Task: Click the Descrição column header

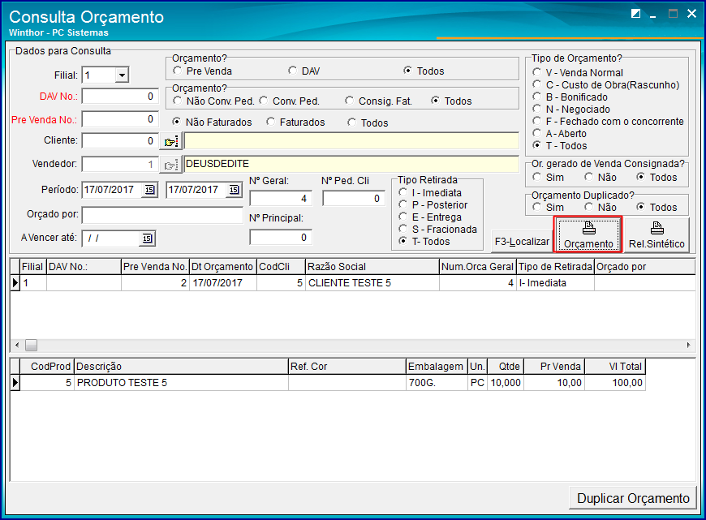Action: pyautogui.click(x=181, y=367)
